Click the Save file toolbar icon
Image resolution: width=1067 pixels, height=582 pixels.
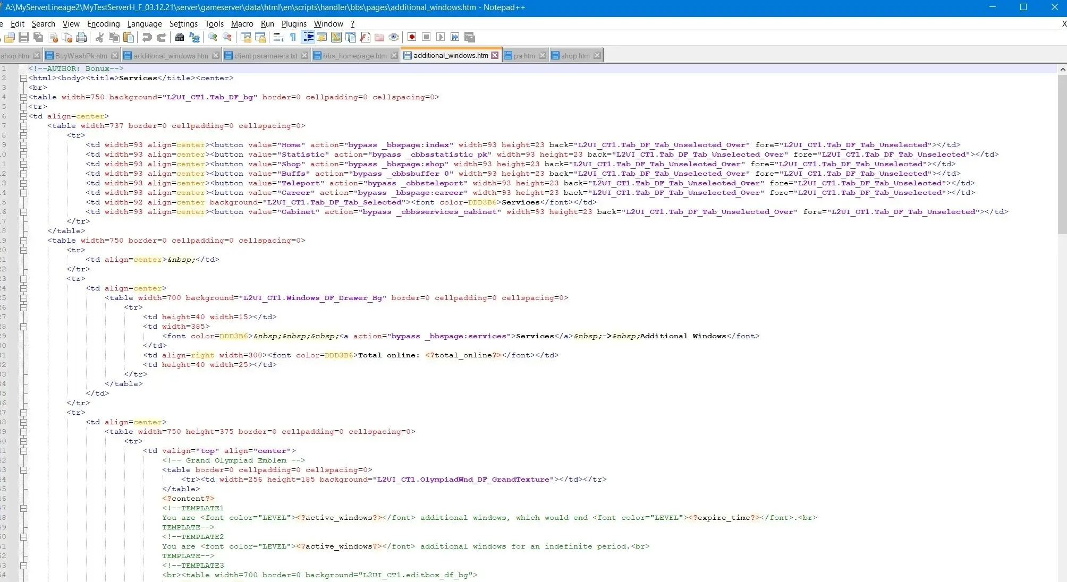coord(24,37)
